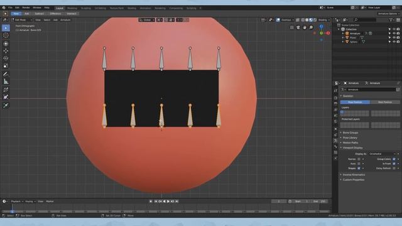The width and height of the screenshot is (402, 226).
Task: Select the Select Box tool in left toolbar
Action: click(x=6, y=28)
